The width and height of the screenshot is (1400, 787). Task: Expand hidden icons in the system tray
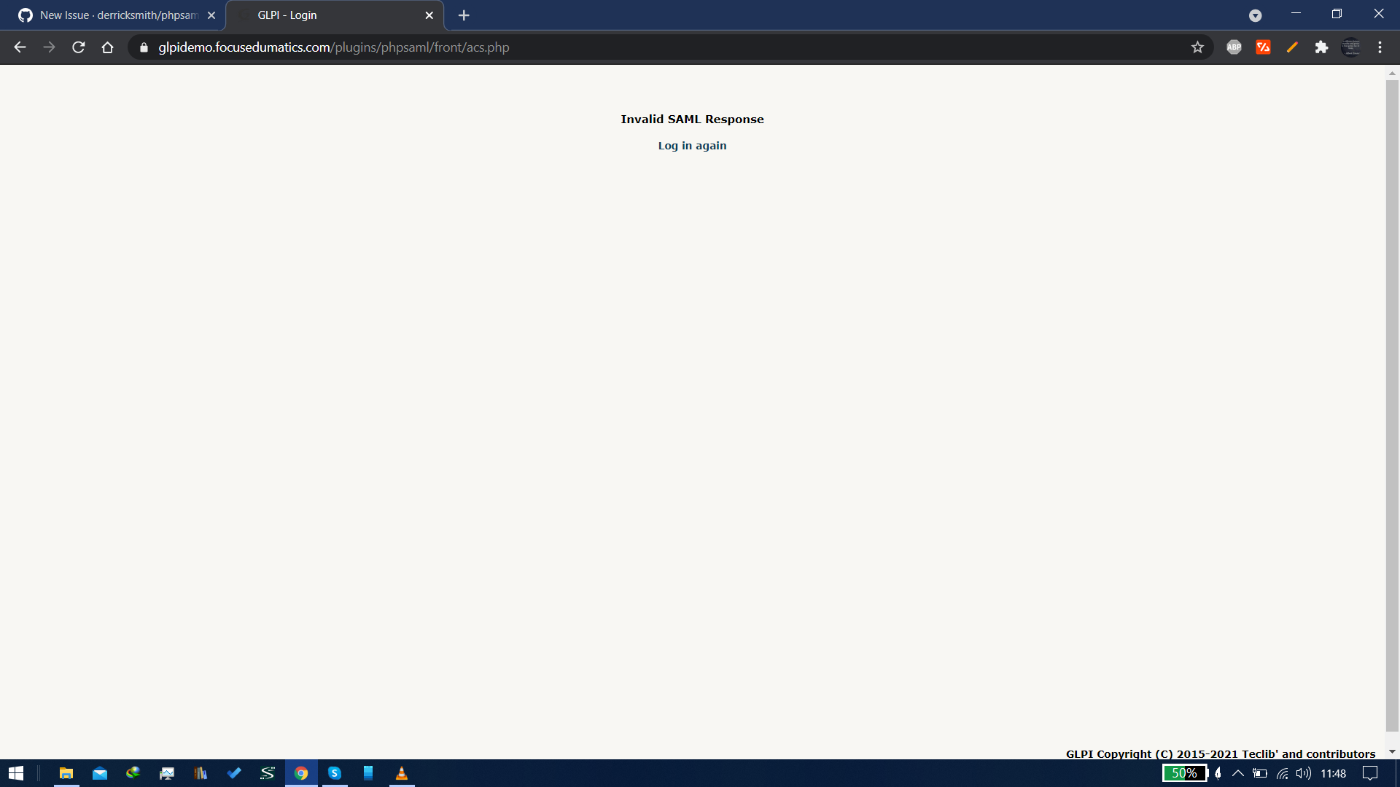[x=1237, y=774]
